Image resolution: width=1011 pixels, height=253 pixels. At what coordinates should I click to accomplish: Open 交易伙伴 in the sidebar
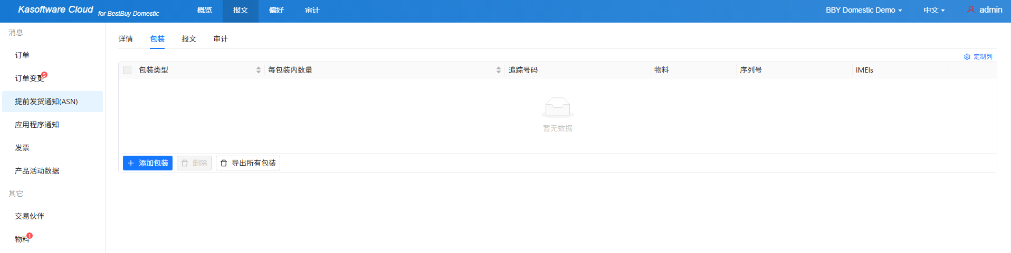52,216
